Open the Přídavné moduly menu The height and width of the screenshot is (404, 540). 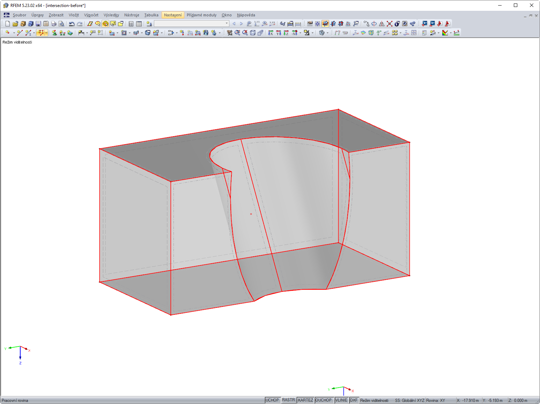pyautogui.click(x=201, y=15)
